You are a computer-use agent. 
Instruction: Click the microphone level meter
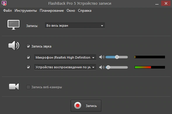(150, 57)
